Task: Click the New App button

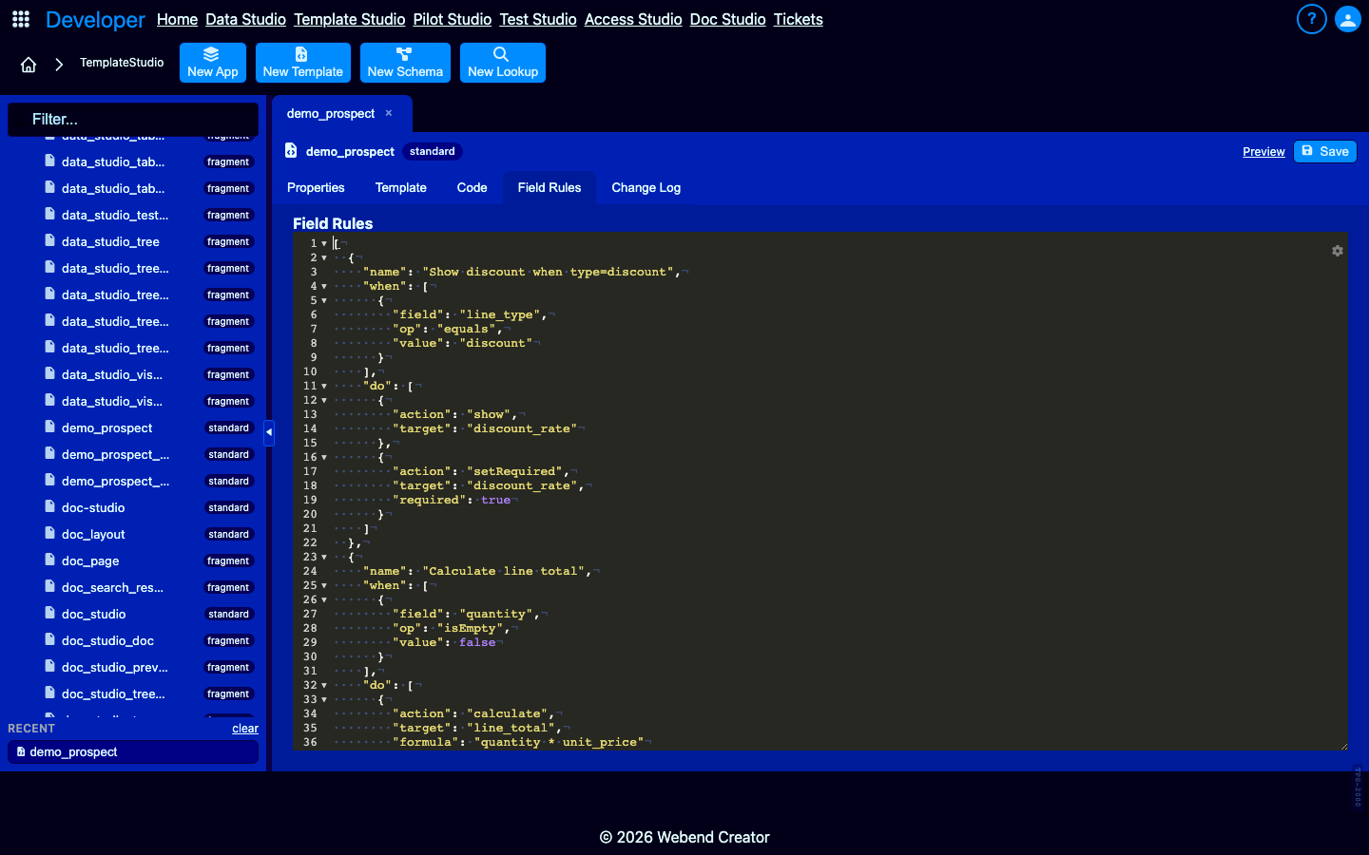Action: pos(213,63)
